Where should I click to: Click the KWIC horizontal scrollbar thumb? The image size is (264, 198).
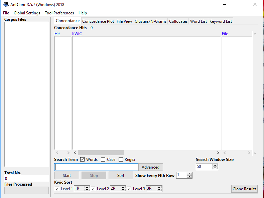click(101, 153)
